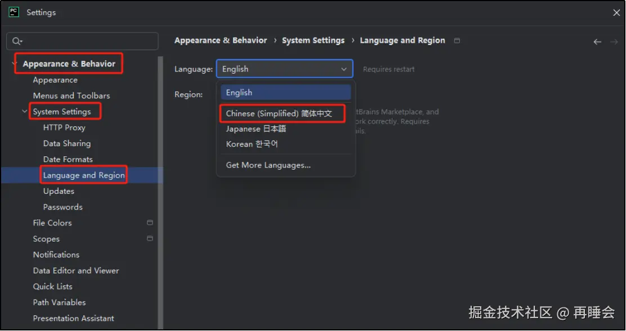Open Data Editor and Viewer settings
626x331 pixels.
pyautogui.click(x=76, y=270)
